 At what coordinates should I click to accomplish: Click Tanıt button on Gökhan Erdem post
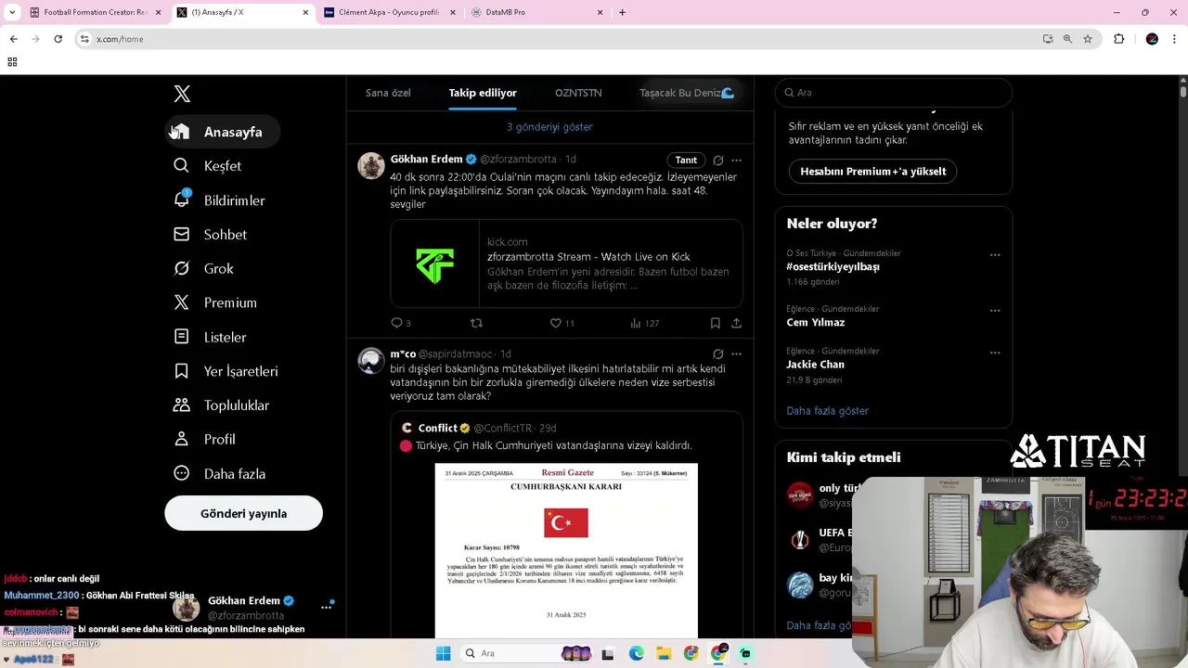tap(686, 161)
